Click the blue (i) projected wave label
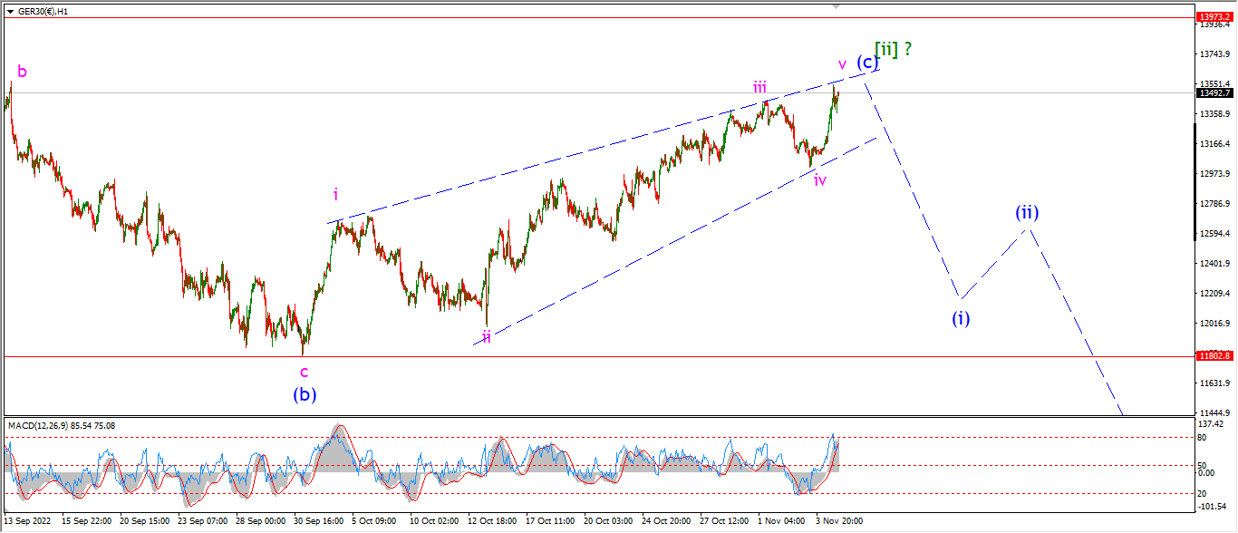1238x533 pixels. click(961, 318)
